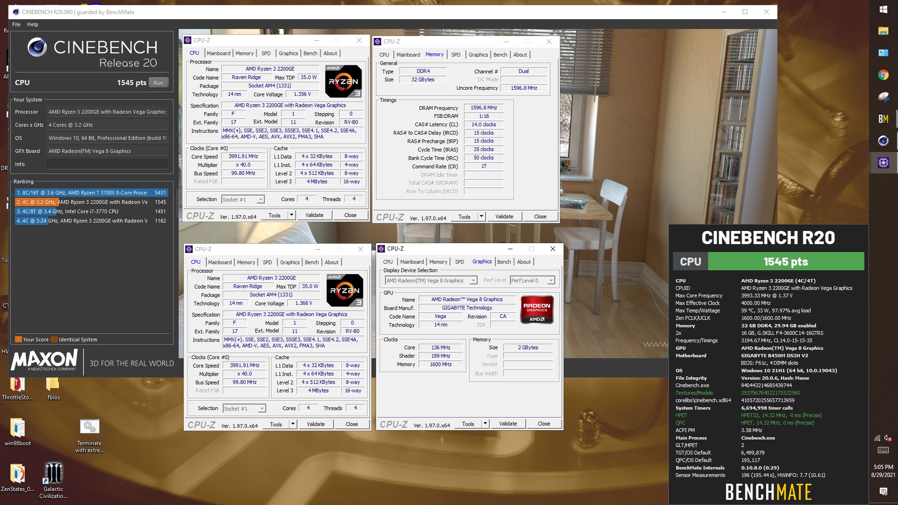Screen dimensions: 898x505
Task: Open About tab in bottom-left CPU-Z window
Action: click(332, 262)
